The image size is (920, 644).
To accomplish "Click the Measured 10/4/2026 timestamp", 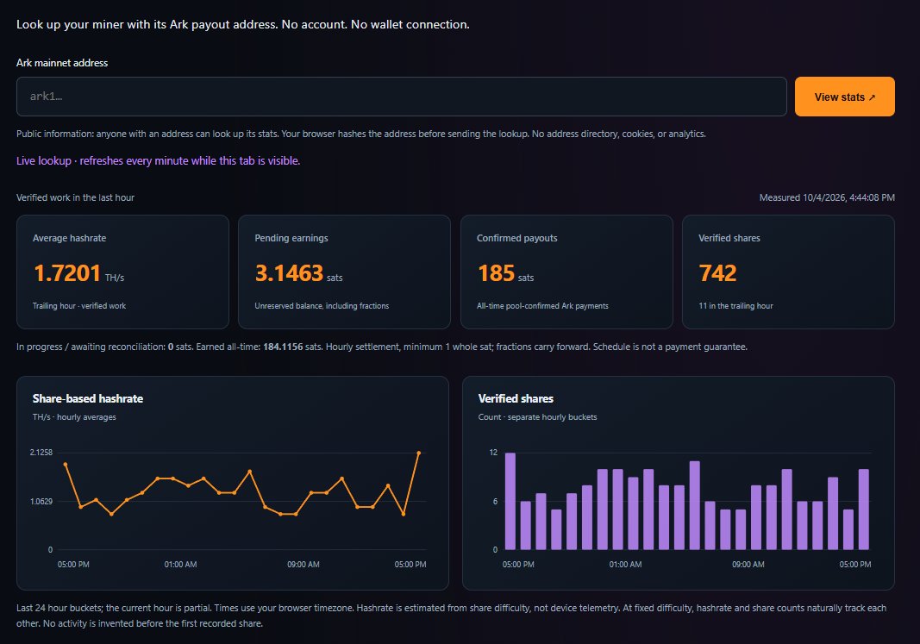I will (827, 197).
